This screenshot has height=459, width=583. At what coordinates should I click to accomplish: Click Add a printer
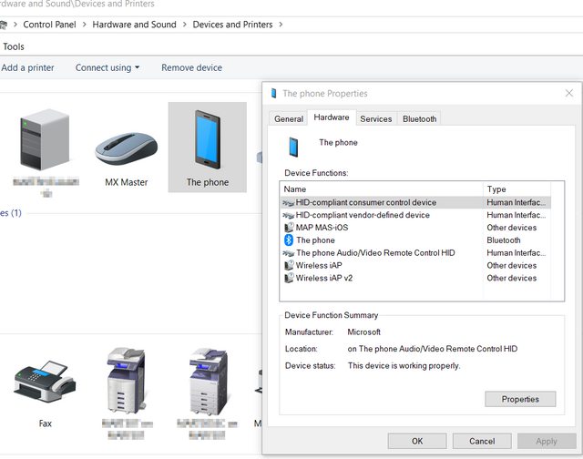27,67
